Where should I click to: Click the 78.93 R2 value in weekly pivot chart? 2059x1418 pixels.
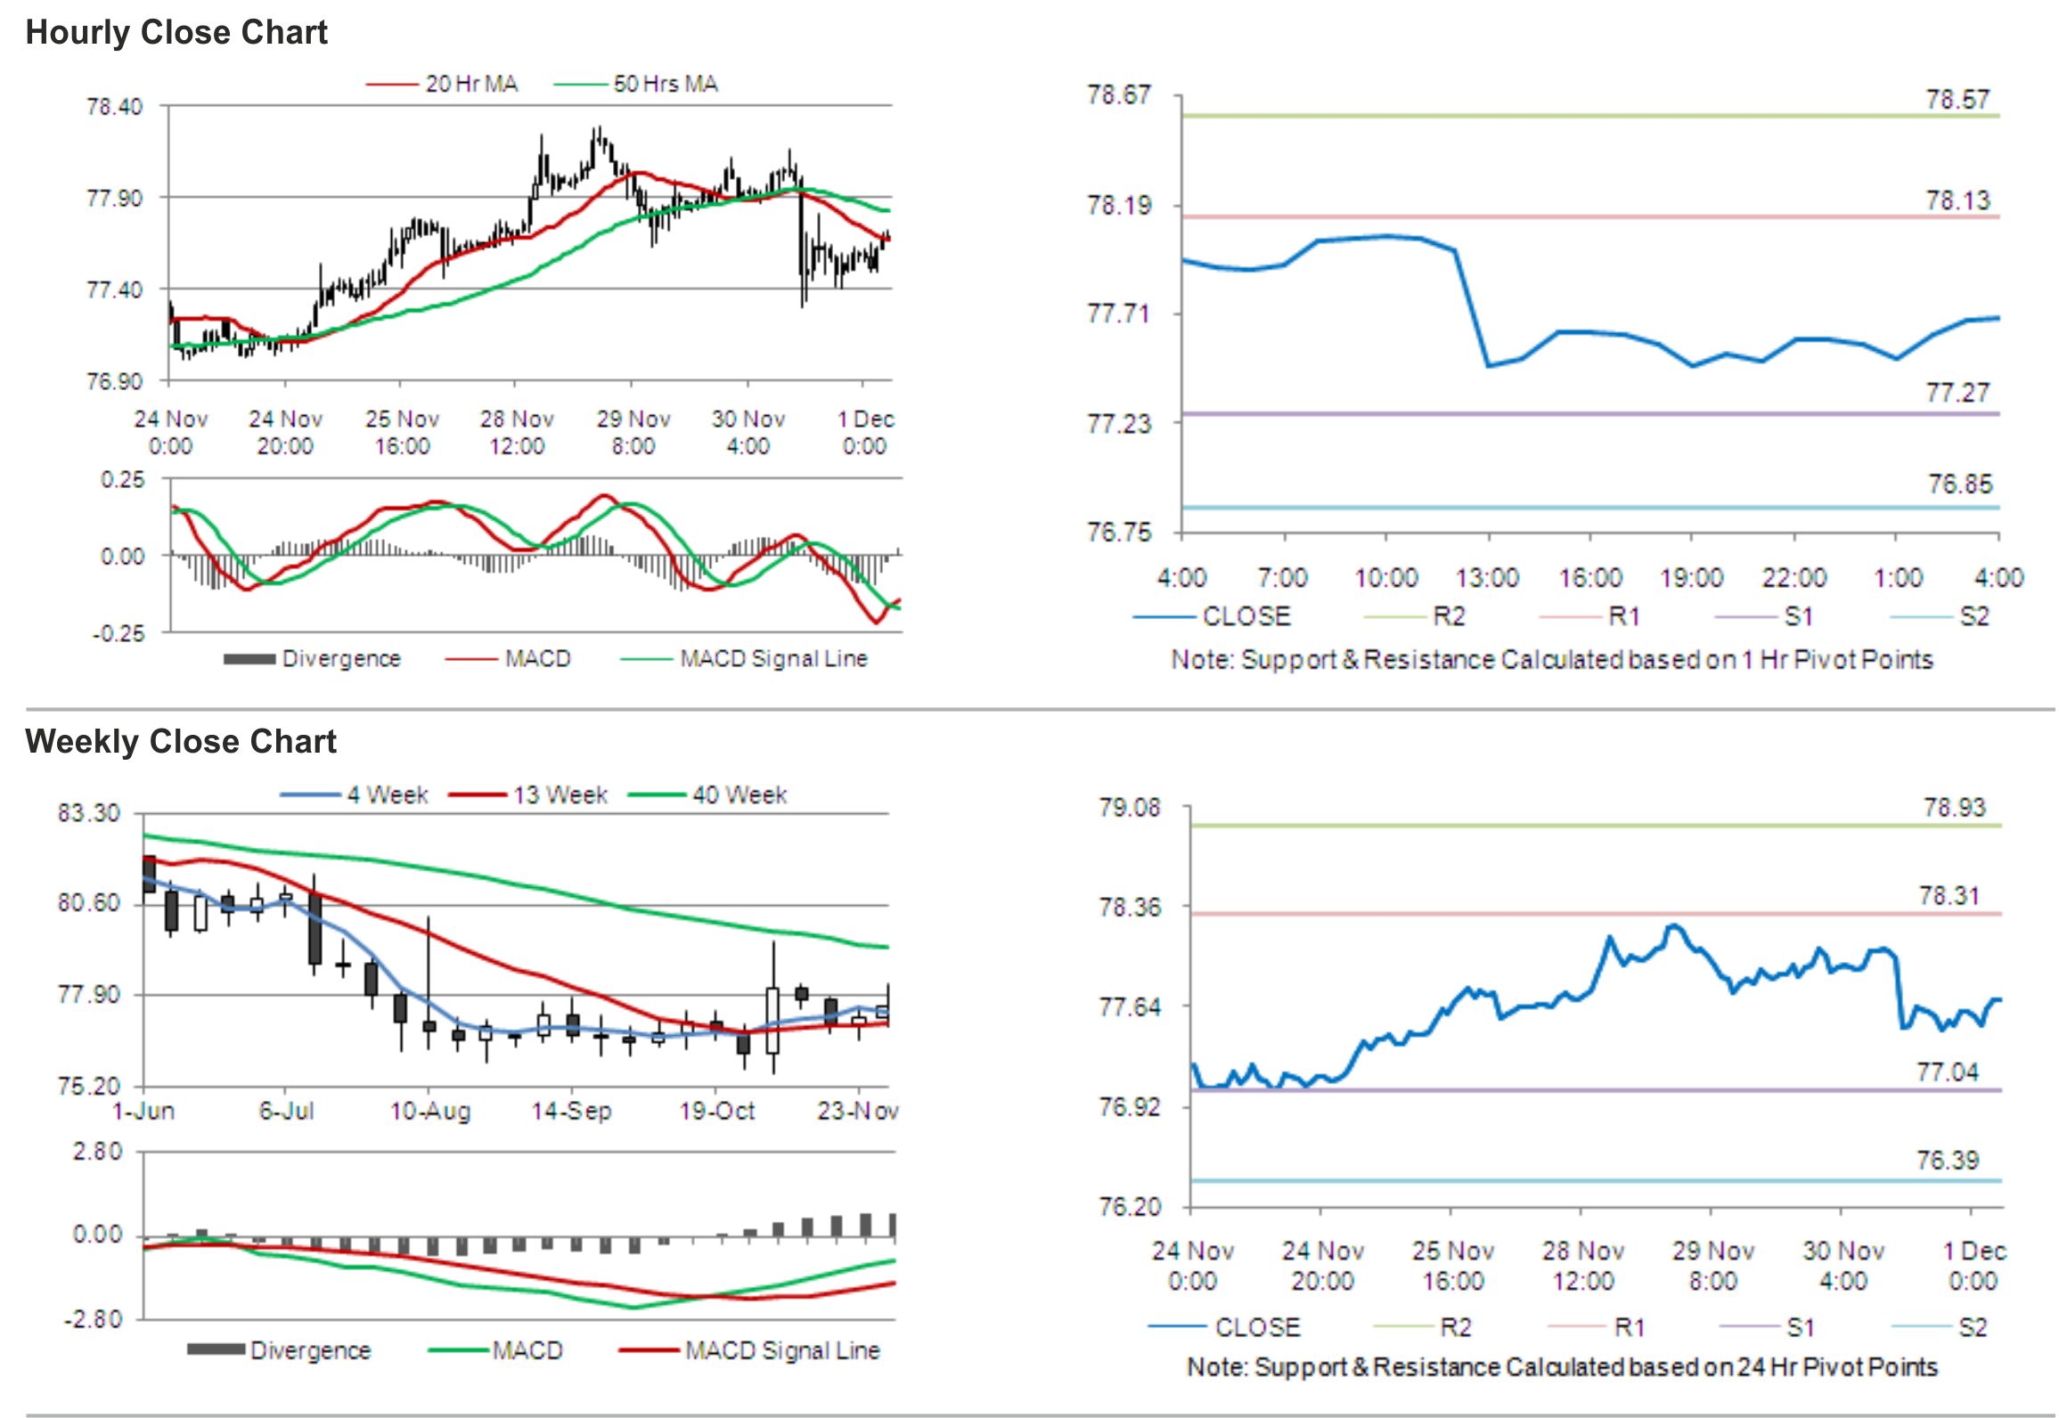[1955, 808]
